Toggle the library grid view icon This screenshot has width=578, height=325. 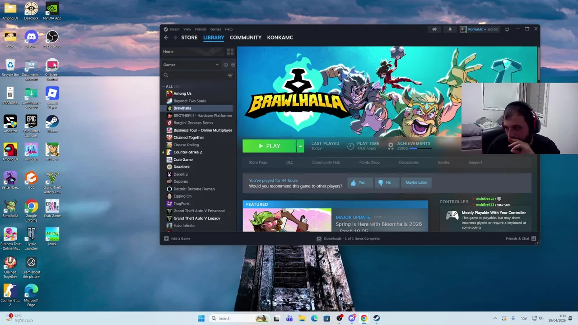click(x=230, y=51)
